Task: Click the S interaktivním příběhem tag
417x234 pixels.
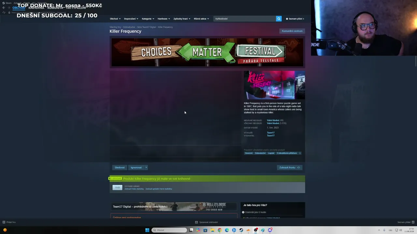Action: click(x=287, y=153)
